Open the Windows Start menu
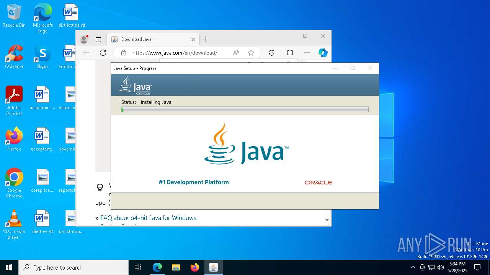The width and height of the screenshot is (490, 275). coord(9,267)
